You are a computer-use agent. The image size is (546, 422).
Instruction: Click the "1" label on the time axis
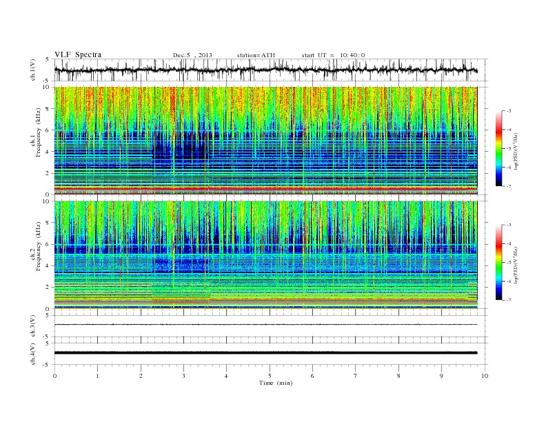coord(97,376)
